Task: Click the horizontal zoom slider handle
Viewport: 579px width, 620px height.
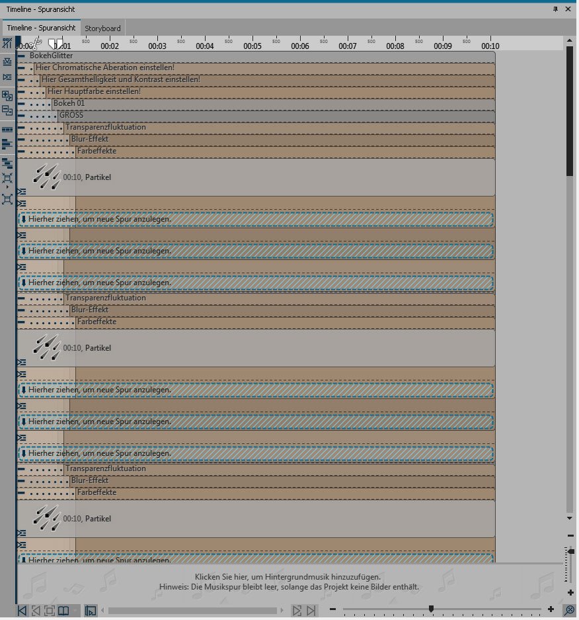Action: pos(431,609)
